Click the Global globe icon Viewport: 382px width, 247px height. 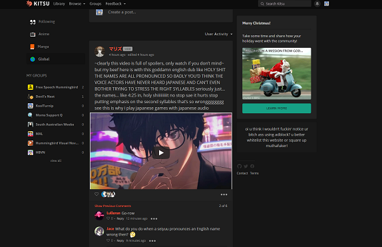point(33,59)
